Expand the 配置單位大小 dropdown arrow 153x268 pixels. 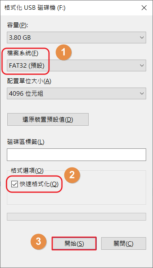[142, 94]
